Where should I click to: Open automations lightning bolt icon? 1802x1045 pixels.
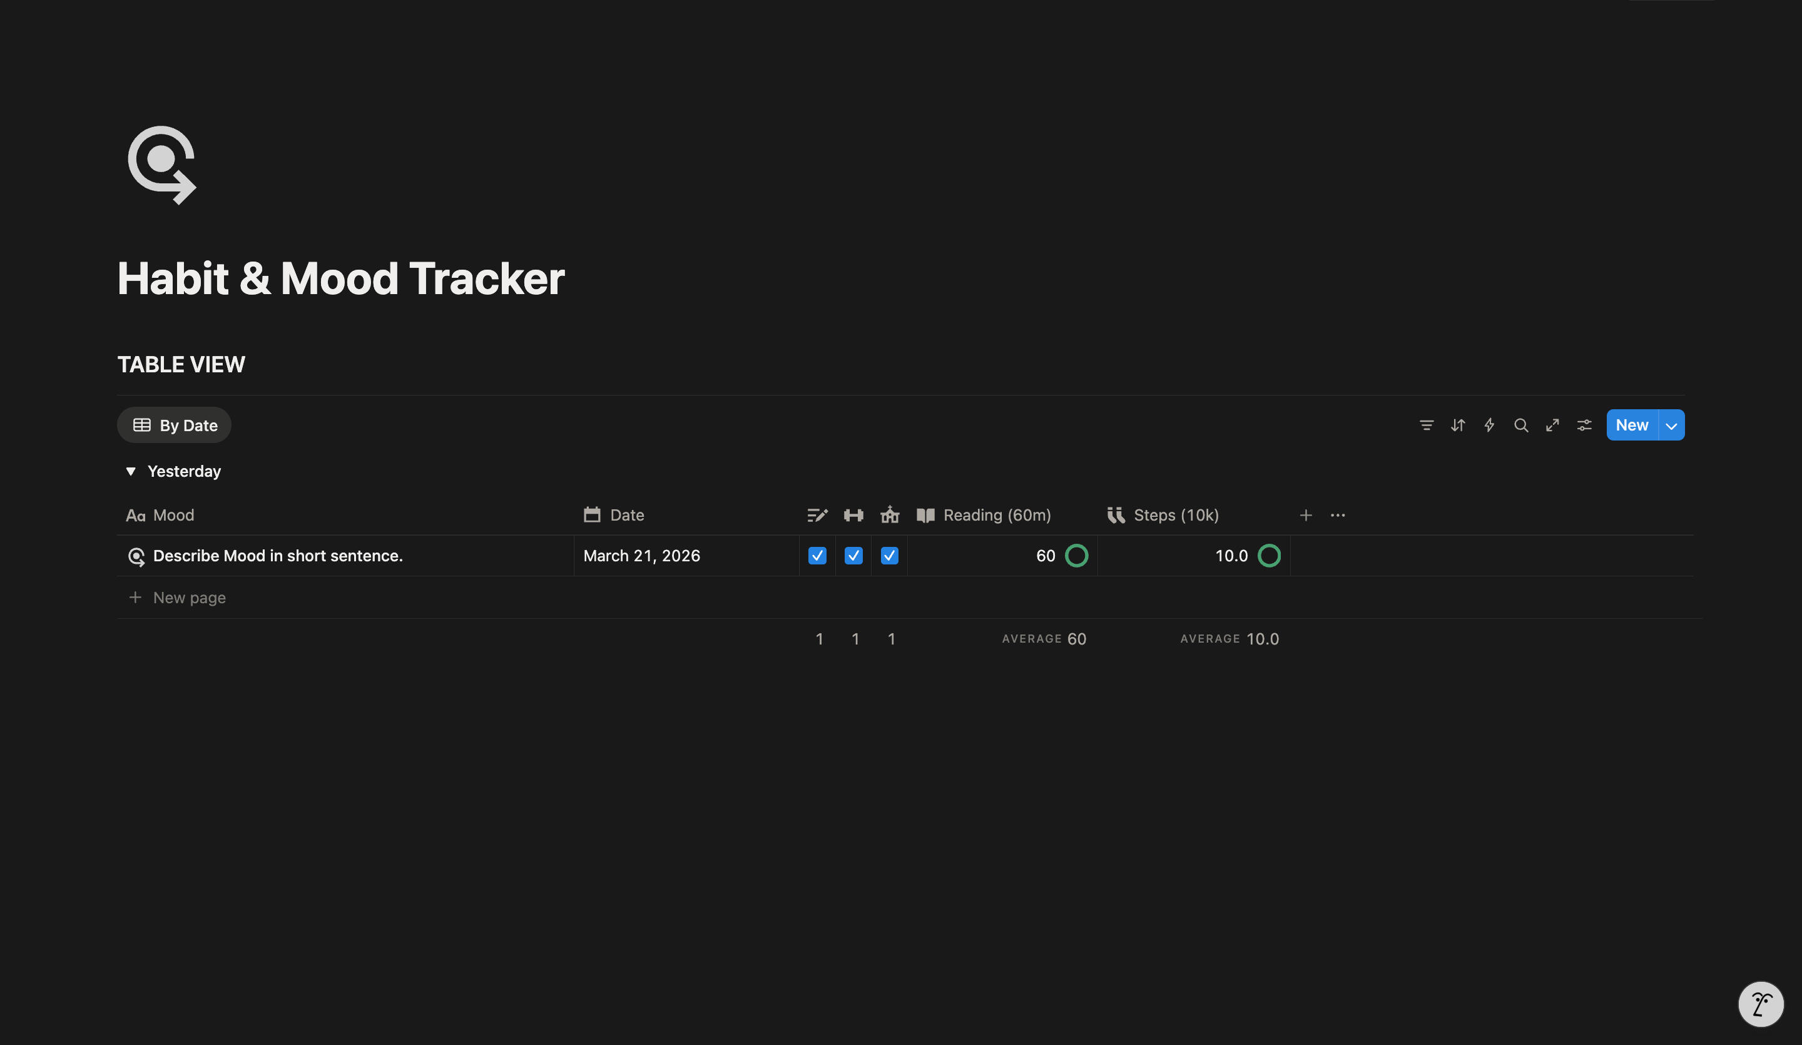pyautogui.click(x=1489, y=425)
